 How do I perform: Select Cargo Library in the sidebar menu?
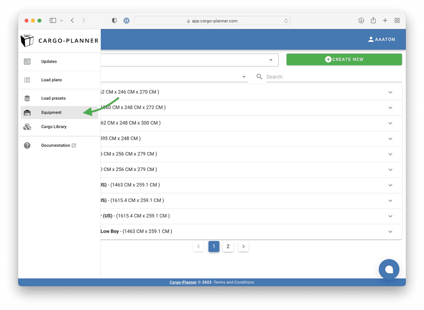tap(54, 127)
